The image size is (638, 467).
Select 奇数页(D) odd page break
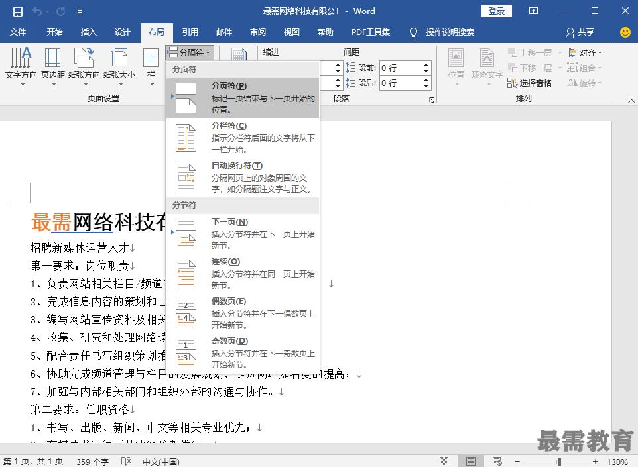point(243,353)
